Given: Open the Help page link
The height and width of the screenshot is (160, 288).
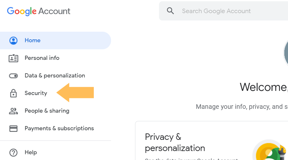Looking at the screenshot, I should [31, 153].
